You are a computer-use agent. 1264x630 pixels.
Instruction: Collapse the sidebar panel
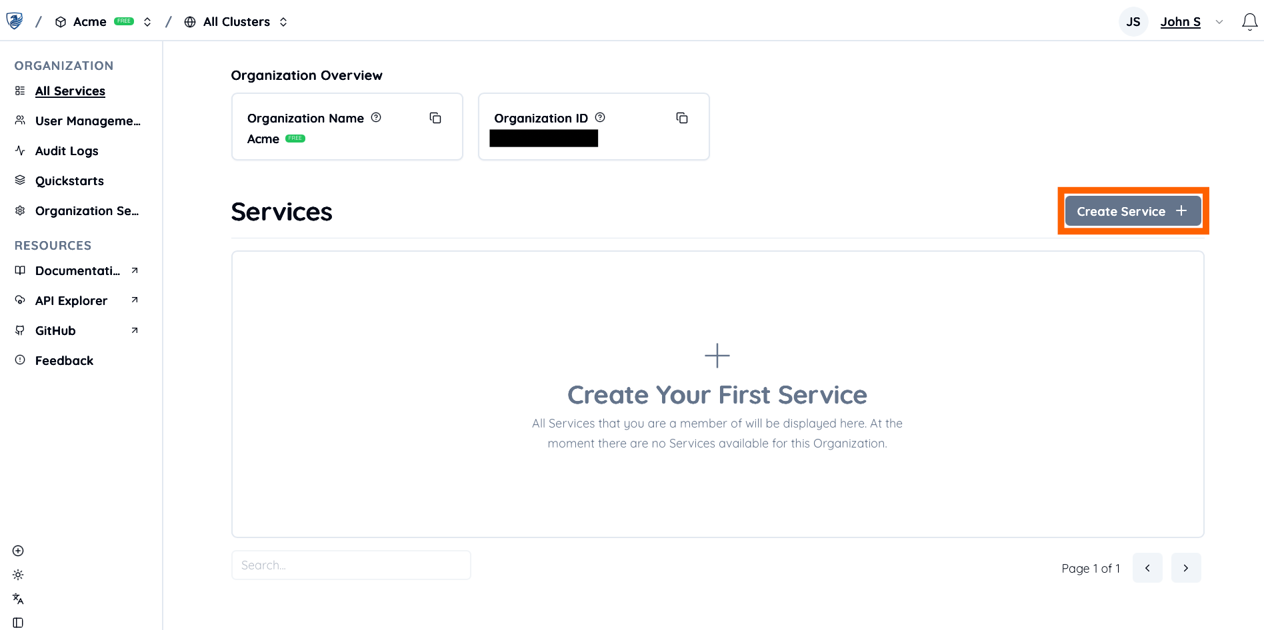[x=18, y=623]
